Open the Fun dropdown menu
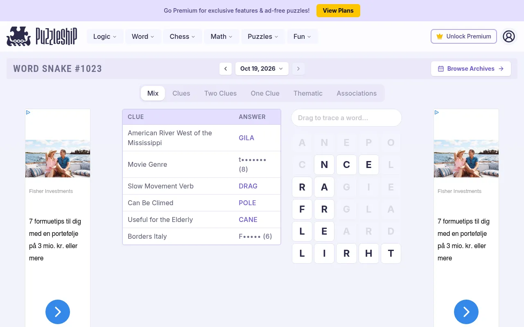This screenshot has height=327, width=524. pos(303,36)
